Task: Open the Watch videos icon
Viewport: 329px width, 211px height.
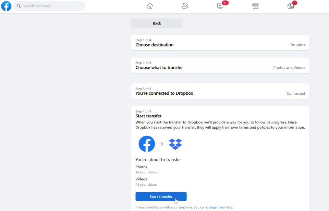Action: click(220, 6)
